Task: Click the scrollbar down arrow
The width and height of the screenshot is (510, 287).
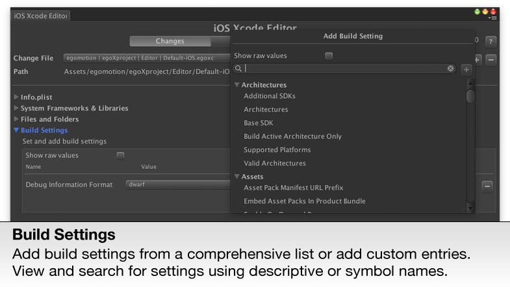Action: 470,208
